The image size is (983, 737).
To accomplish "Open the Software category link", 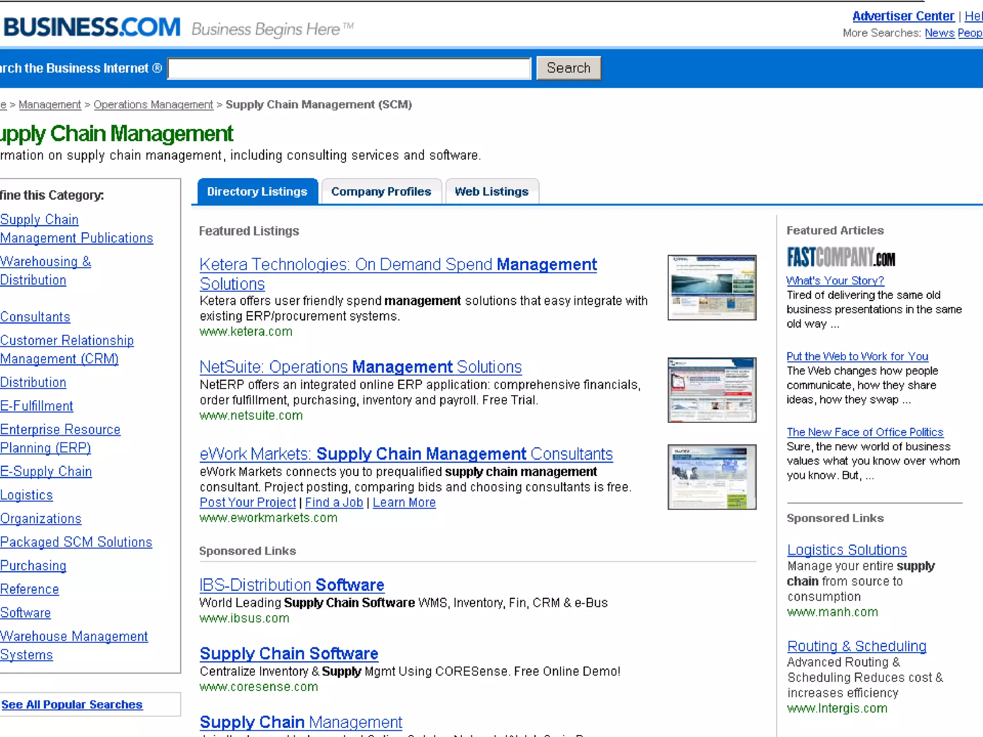I will (25, 613).
